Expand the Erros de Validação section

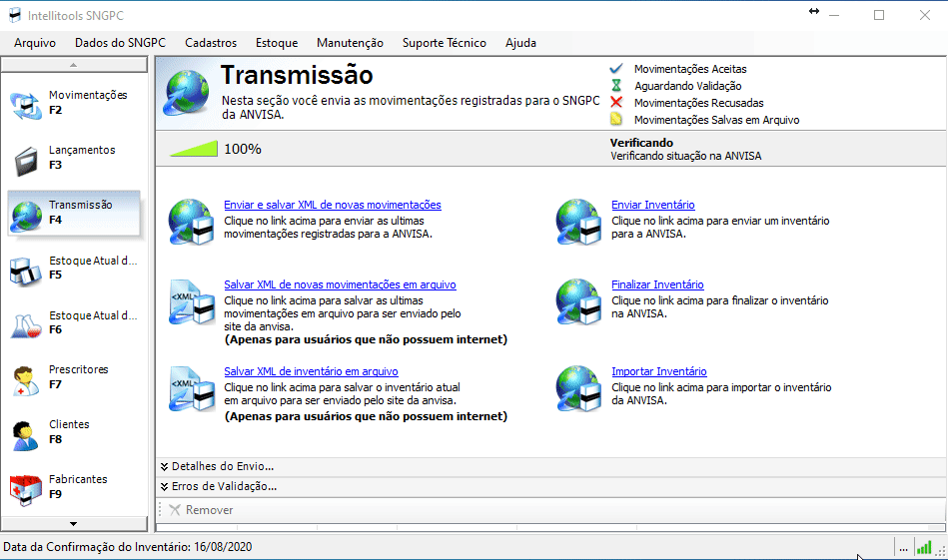pos(218,486)
